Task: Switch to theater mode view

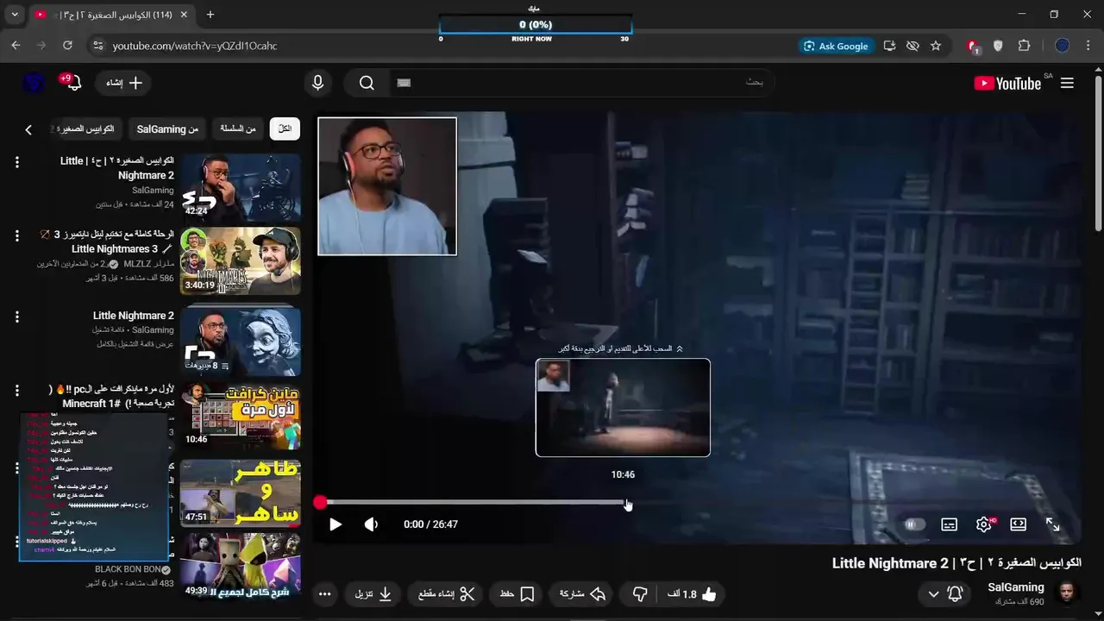Action: pos(1018,524)
